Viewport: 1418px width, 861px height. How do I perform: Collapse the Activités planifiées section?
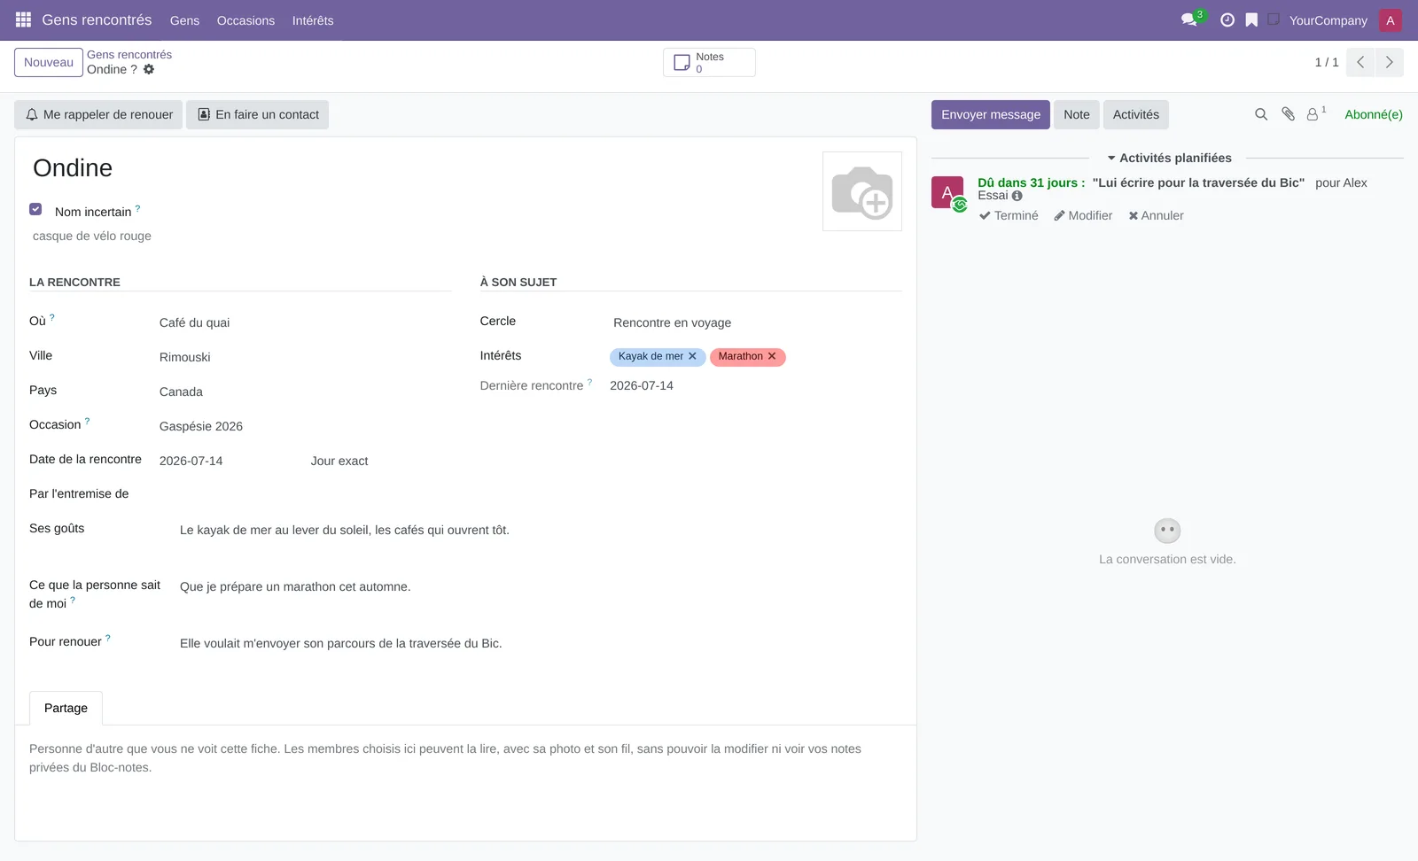click(1169, 158)
